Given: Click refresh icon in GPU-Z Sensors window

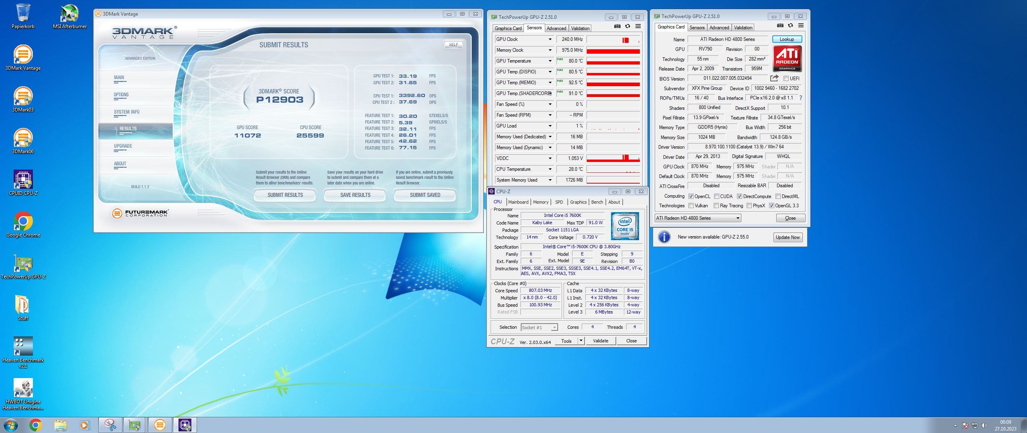Looking at the screenshot, I should coord(628,26).
